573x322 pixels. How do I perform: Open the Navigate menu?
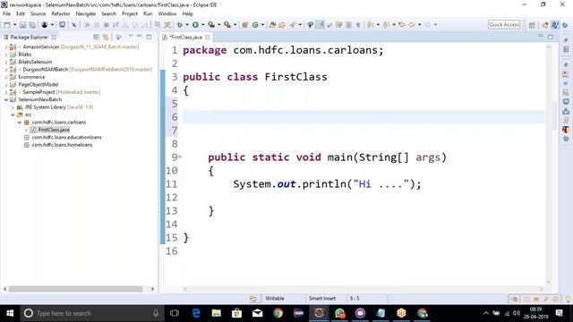pyautogui.click(x=86, y=13)
